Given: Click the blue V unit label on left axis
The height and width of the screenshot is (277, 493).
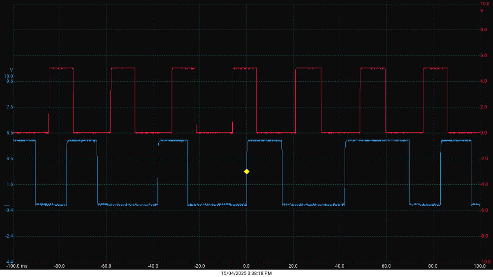Looking at the screenshot, I should pyautogui.click(x=11, y=70).
